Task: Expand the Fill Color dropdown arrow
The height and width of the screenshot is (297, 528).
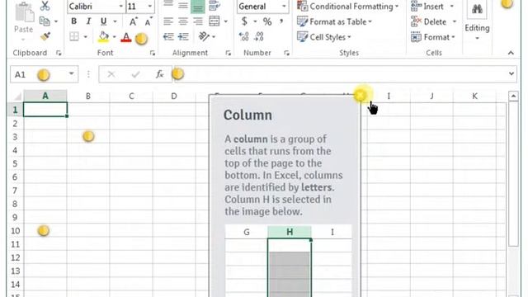Action: [x=114, y=36]
